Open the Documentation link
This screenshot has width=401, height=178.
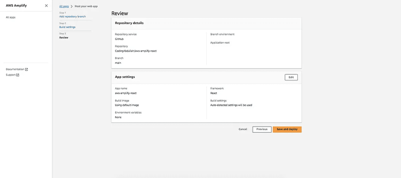pyautogui.click(x=15, y=69)
